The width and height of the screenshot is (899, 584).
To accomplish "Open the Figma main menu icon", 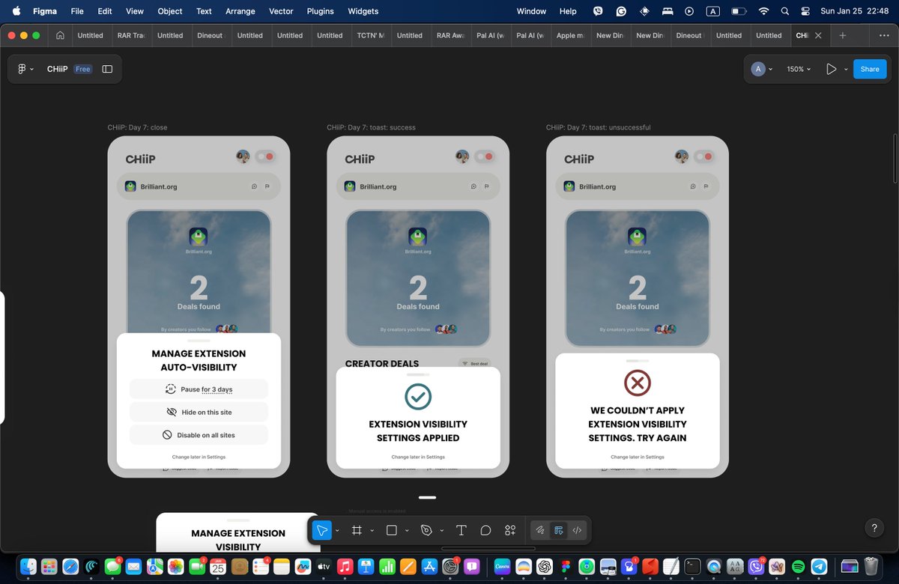I will [x=22, y=69].
